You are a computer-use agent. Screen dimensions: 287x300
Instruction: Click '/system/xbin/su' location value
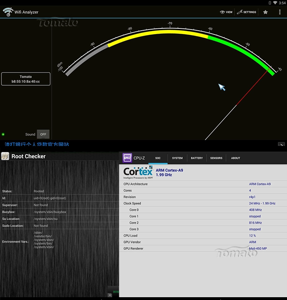(x=46, y=219)
